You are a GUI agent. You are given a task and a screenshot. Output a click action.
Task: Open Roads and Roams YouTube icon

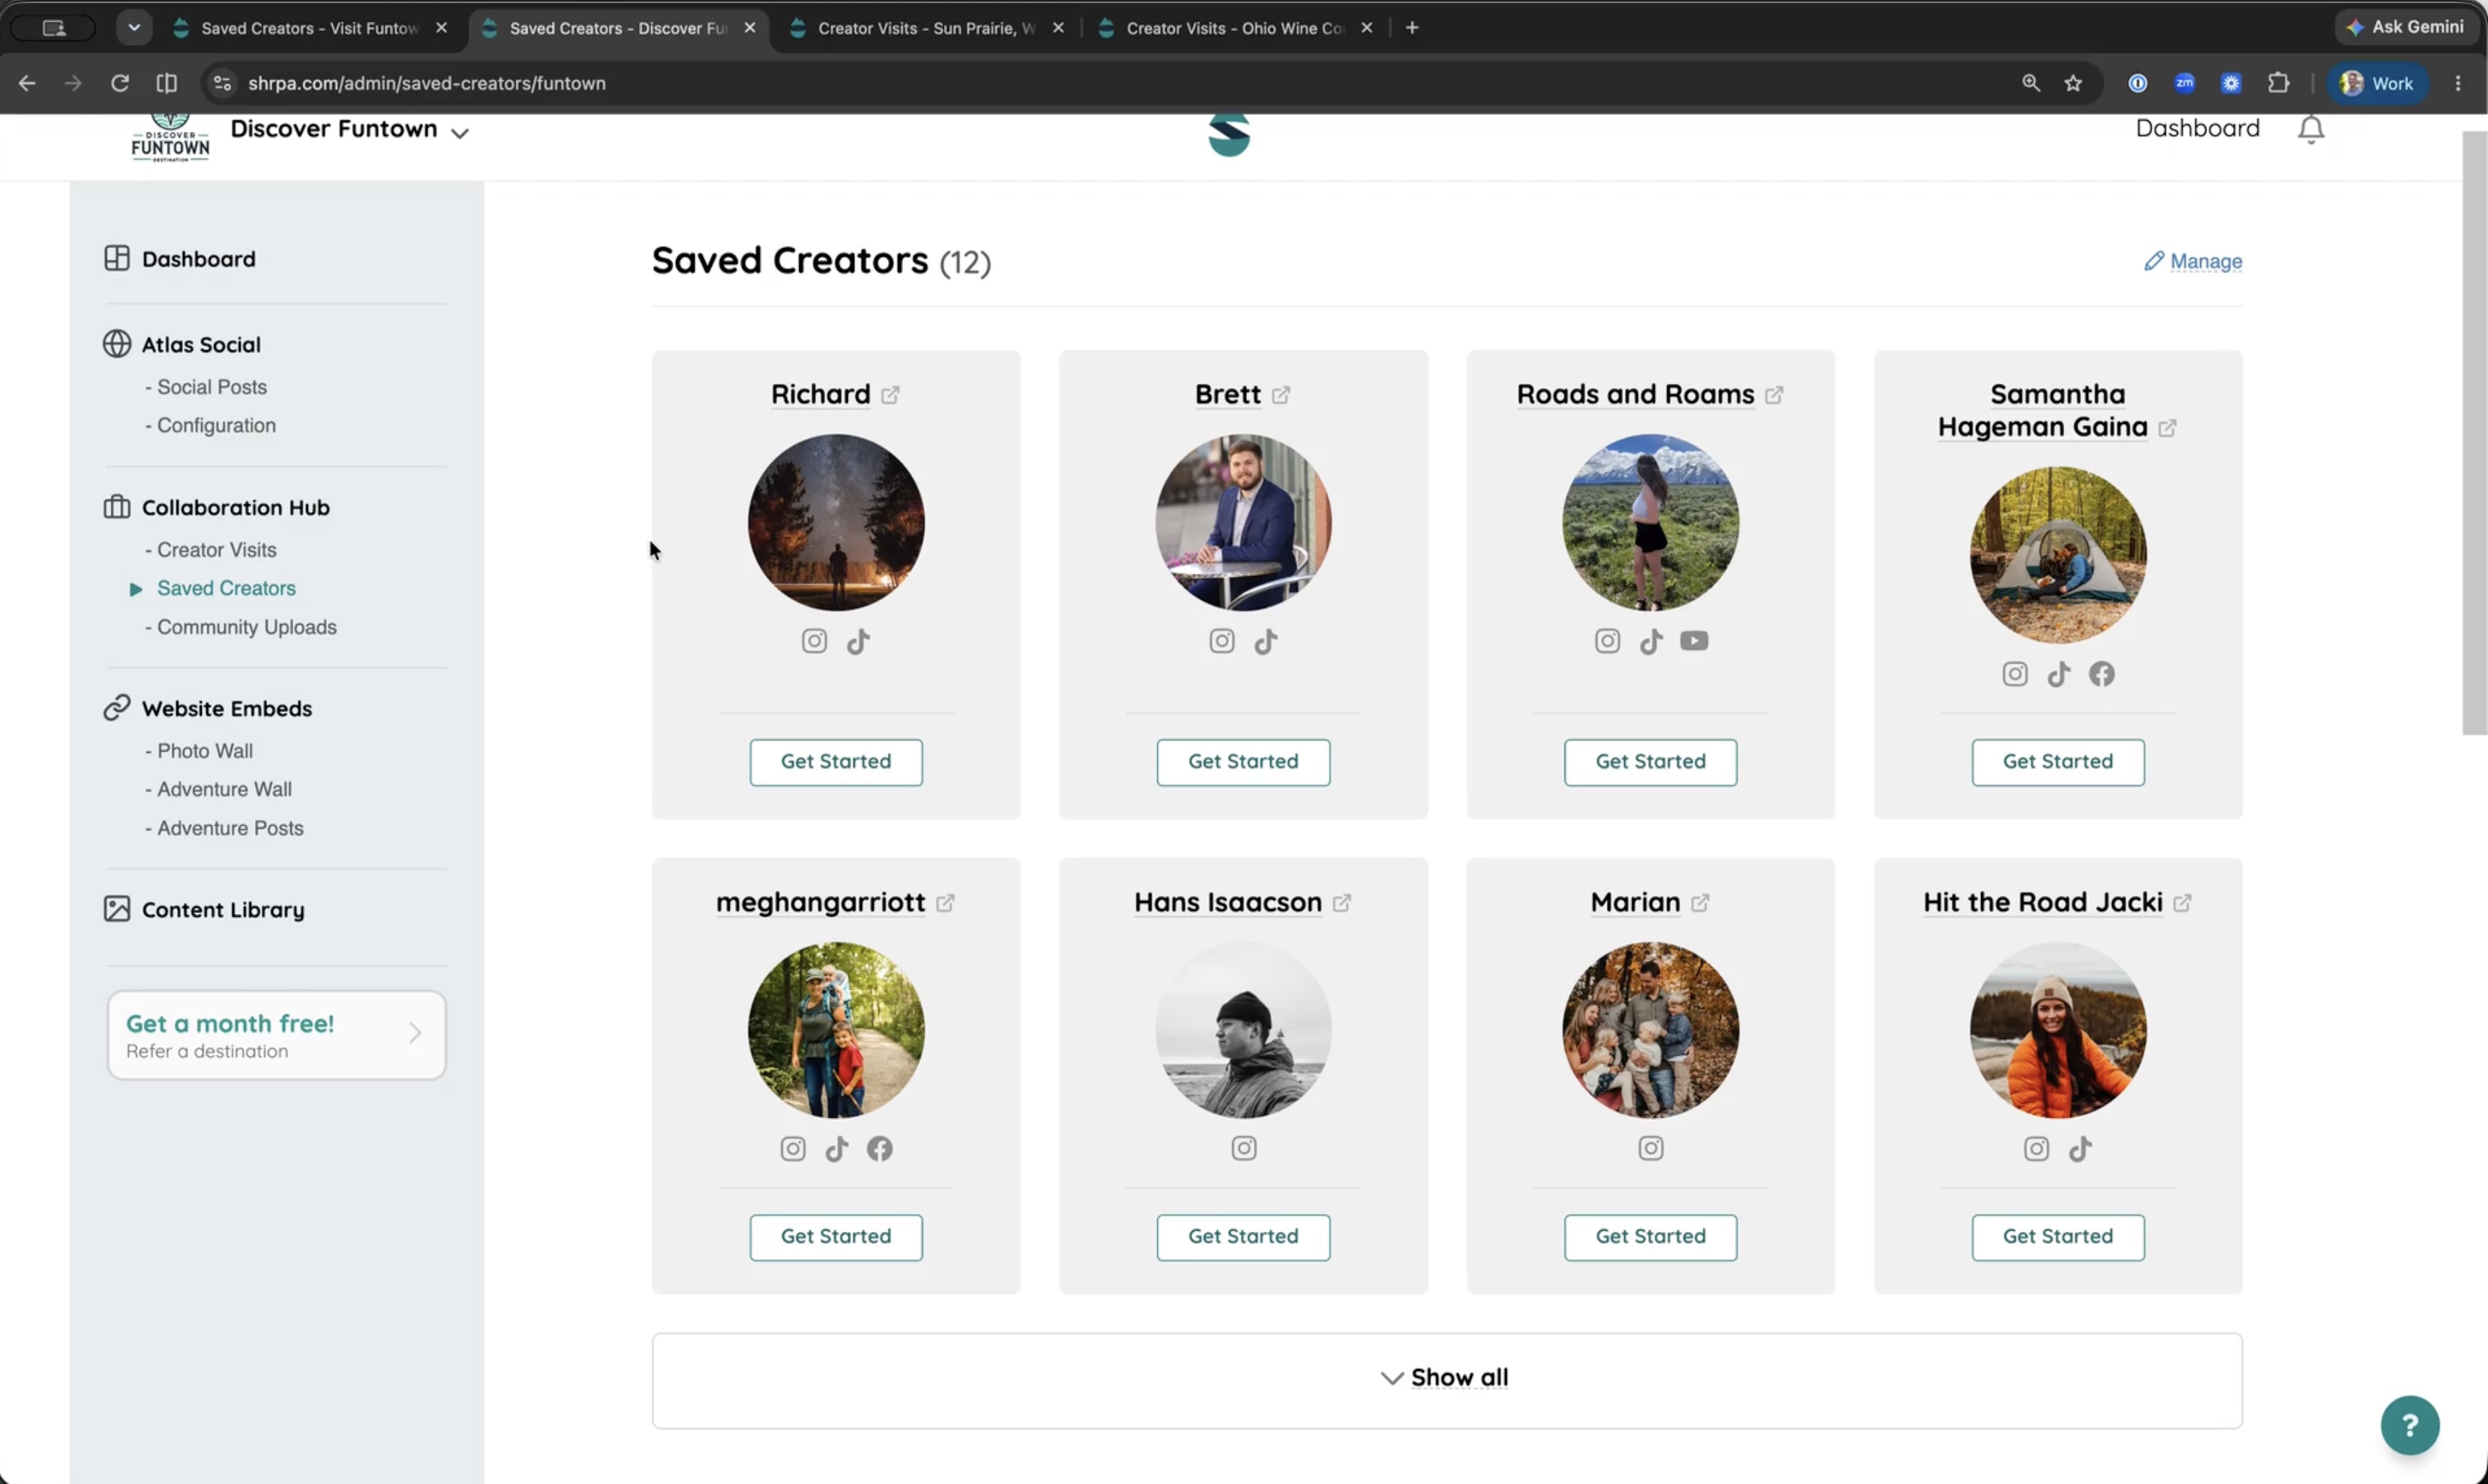(1694, 641)
